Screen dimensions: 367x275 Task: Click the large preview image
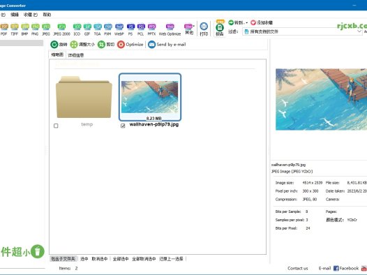pyautogui.click(x=321, y=99)
